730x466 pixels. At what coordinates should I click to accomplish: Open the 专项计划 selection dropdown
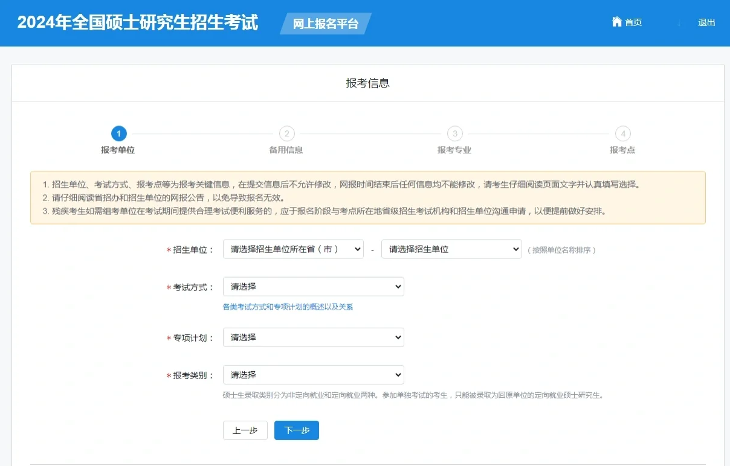click(x=313, y=337)
